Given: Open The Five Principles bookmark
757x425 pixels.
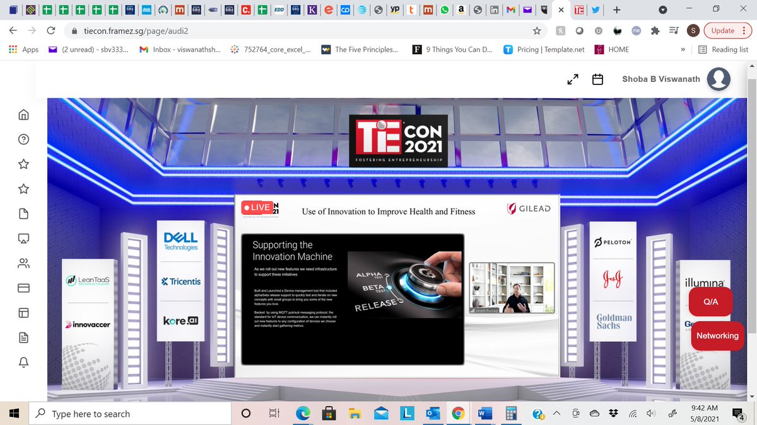Looking at the screenshot, I should coord(360,50).
